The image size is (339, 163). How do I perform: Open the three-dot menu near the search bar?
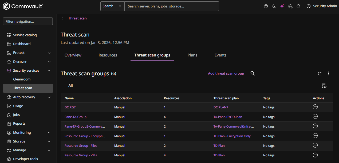[x=328, y=74]
